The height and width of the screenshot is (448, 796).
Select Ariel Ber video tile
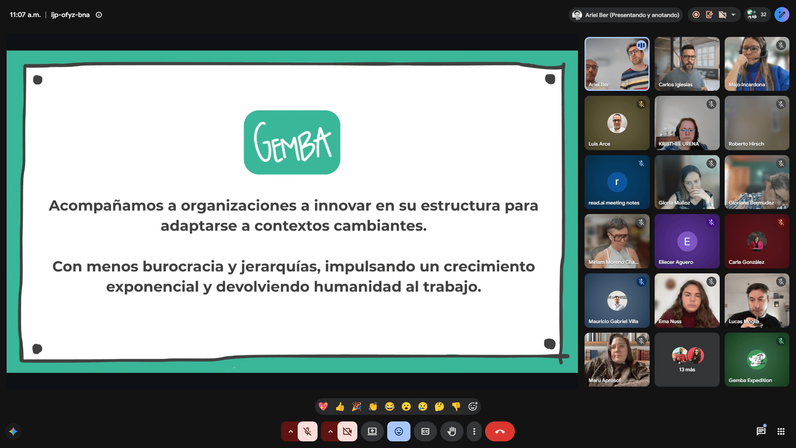[x=617, y=64]
